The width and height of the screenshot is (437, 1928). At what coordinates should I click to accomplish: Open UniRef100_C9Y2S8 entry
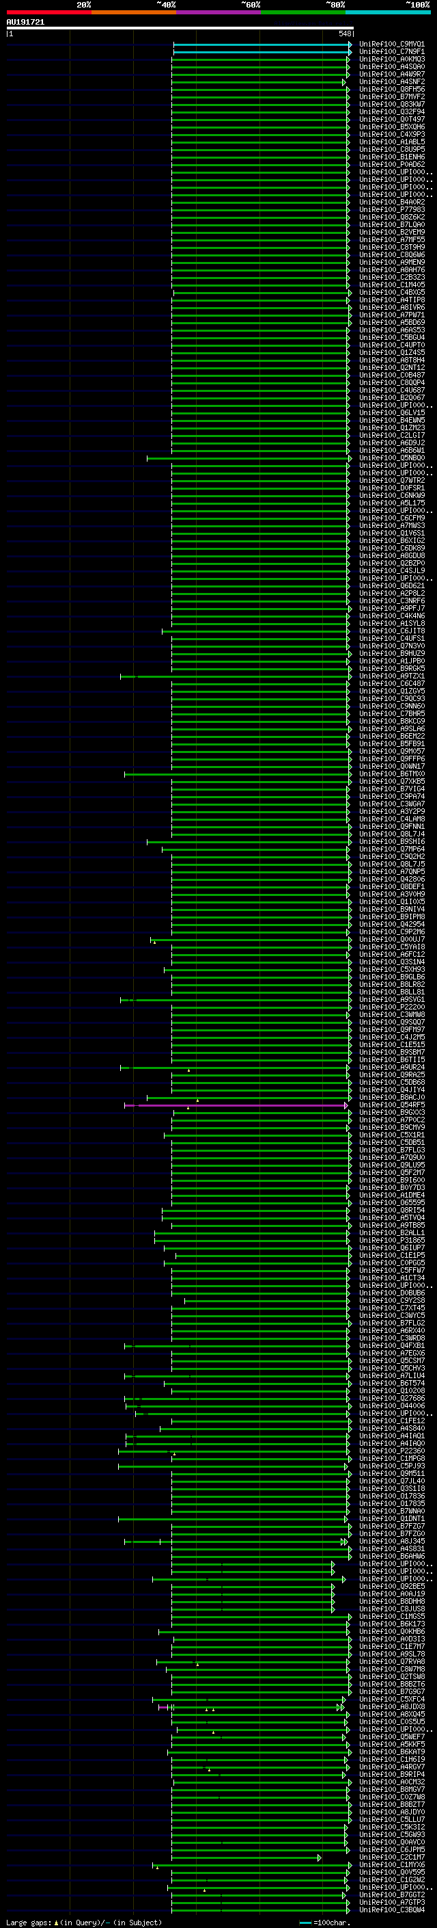[x=392, y=1300]
